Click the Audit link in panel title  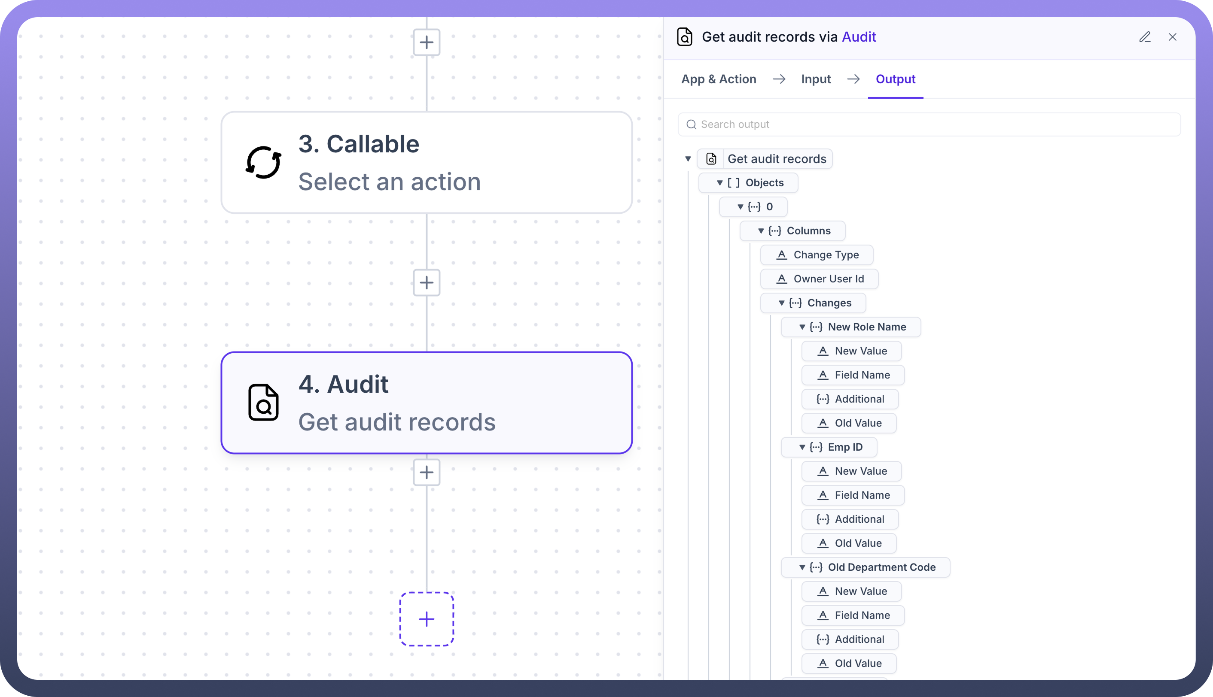click(x=859, y=37)
